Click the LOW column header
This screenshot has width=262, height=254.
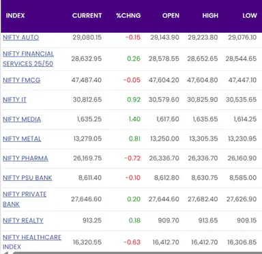click(x=250, y=16)
